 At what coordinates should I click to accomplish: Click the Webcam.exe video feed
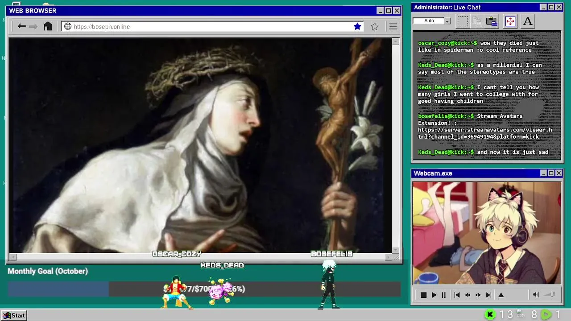click(x=487, y=233)
